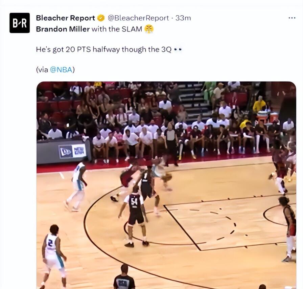The width and height of the screenshot is (303, 289).
Task: Click the "He's got 20 PTS" tweet text
Action: coord(103,49)
